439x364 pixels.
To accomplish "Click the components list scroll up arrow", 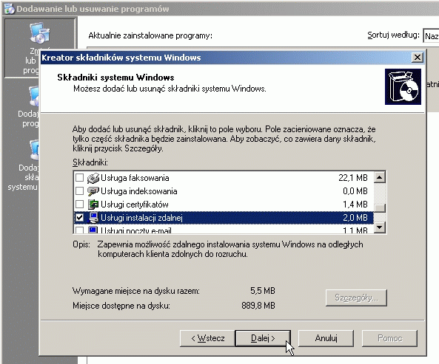I will (x=380, y=177).
